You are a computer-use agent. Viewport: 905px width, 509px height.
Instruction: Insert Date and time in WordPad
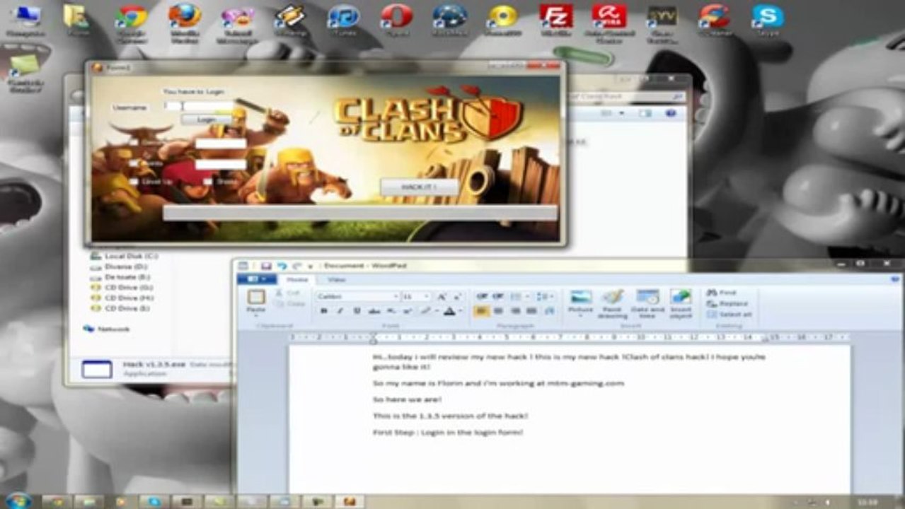pos(647,303)
